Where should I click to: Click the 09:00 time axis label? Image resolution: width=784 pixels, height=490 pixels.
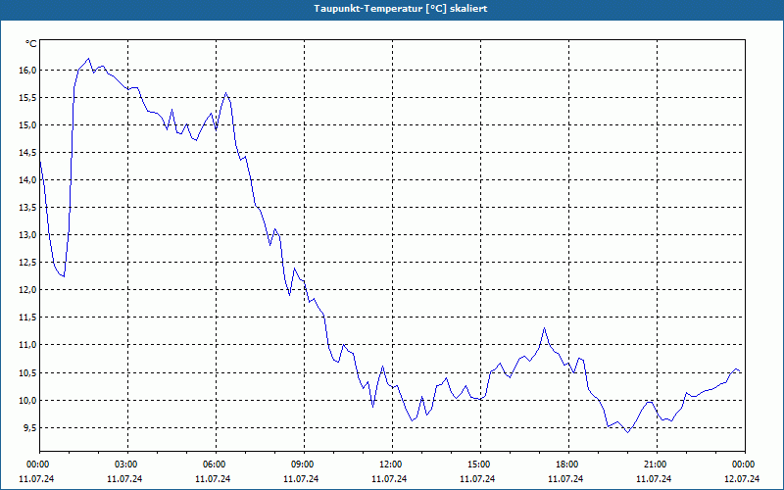pos(304,465)
